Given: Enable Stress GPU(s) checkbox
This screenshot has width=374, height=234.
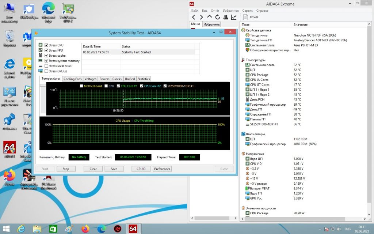Looking at the screenshot, I should (46, 71).
